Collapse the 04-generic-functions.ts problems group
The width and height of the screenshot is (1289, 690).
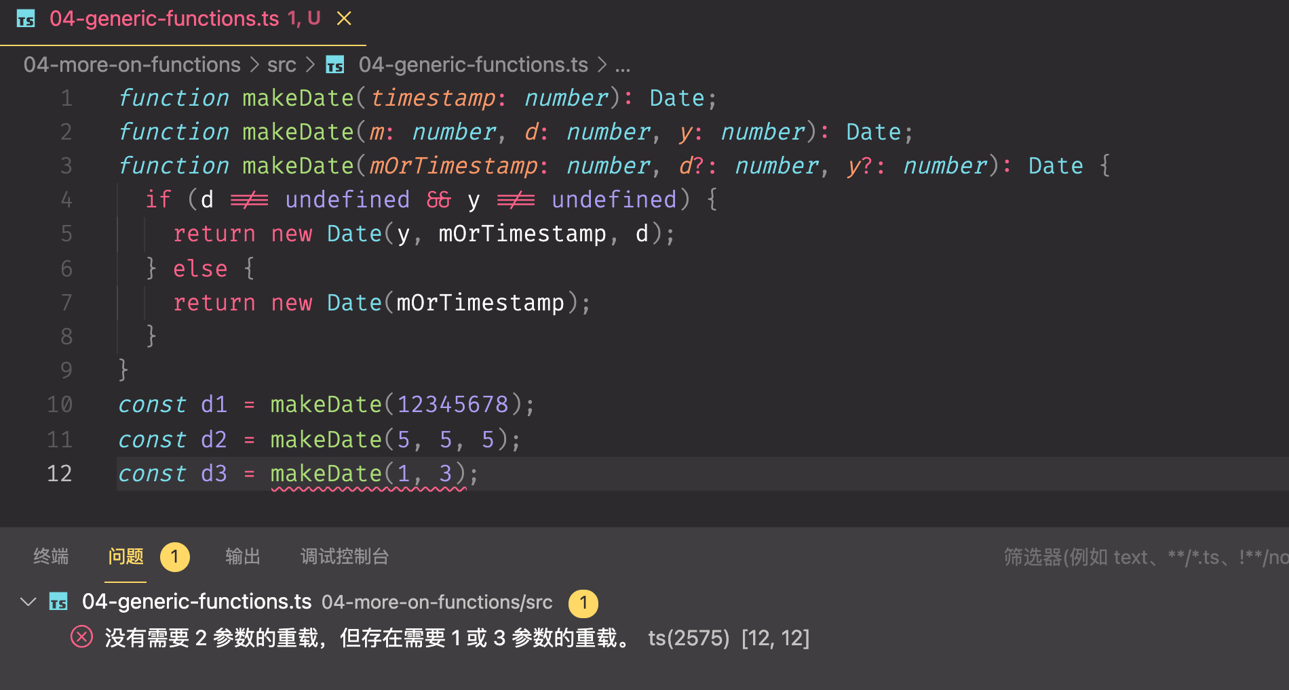(28, 602)
